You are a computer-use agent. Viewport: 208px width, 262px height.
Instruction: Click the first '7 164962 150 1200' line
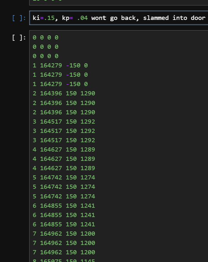pyautogui.click(x=64, y=233)
